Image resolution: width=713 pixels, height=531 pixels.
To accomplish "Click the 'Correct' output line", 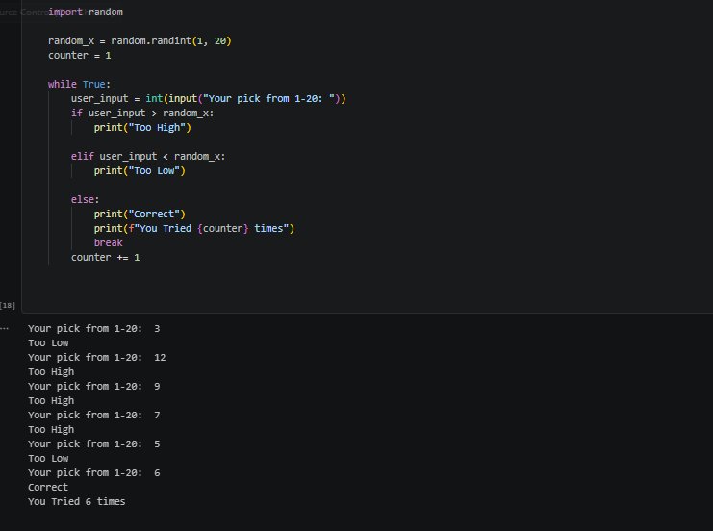I will 48,488.
